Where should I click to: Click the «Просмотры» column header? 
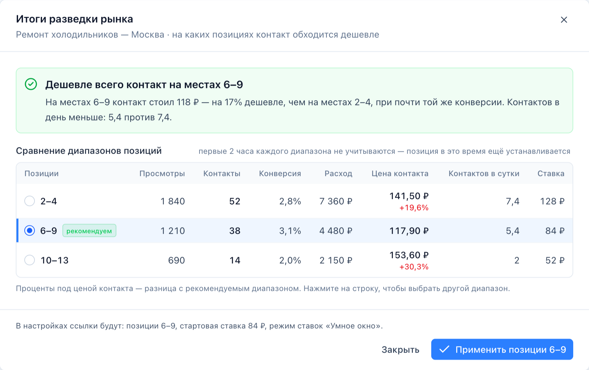click(x=162, y=174)
